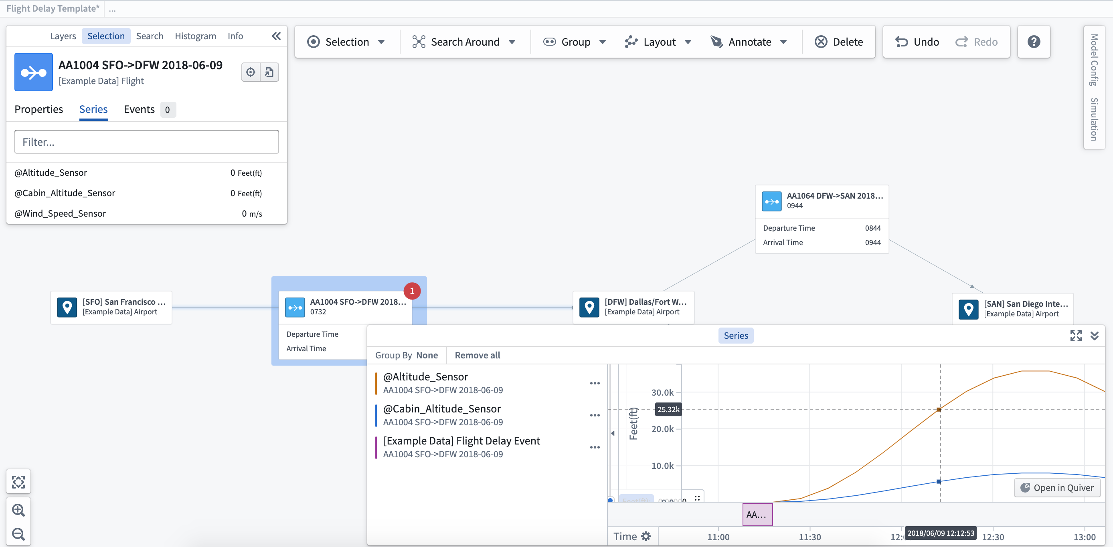Open Time axis settings gear
The image size is (1113, 547).
(646, 536)
